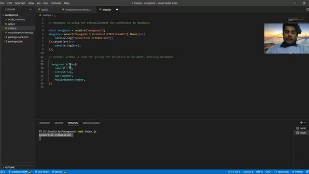The width and height of the screenshot is (309, 174).
Task: Open the Go menu
Action: tap(39, 3)
